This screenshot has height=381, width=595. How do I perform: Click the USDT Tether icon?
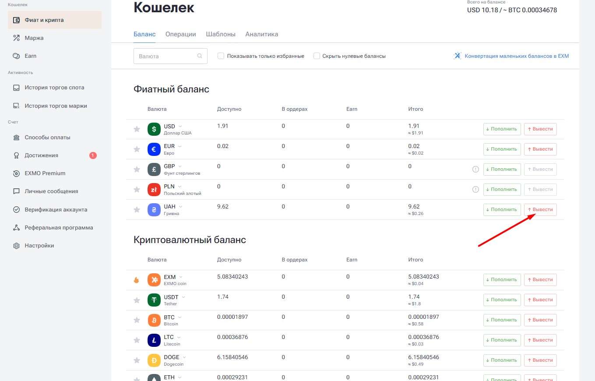[154, 300]
